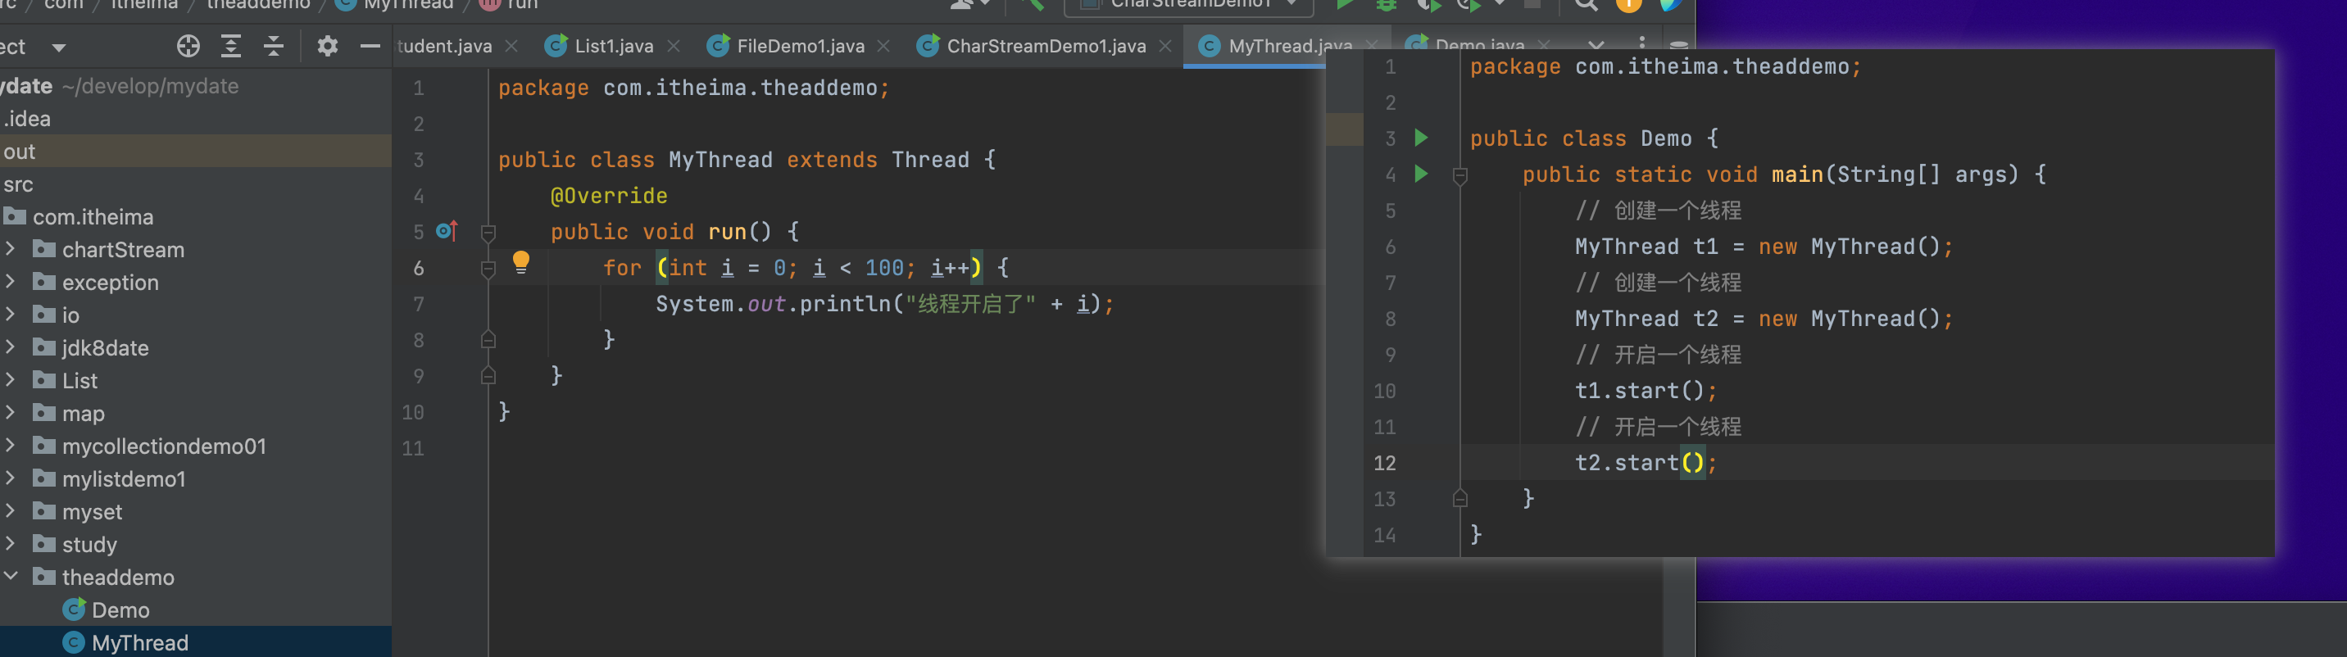This screenshot has height=657, width=2347.
Task: Open the project view type dropdown arrow
Action: (x=58, y=48)
